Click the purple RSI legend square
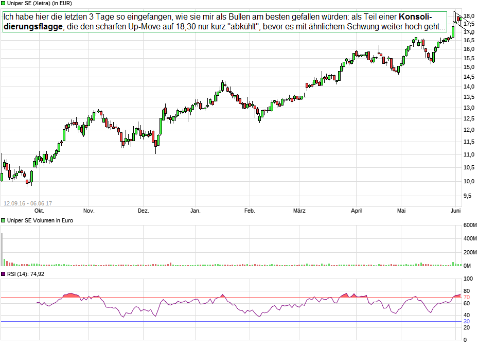This screenshot has width=478, height=347. (x=4, y=274)
